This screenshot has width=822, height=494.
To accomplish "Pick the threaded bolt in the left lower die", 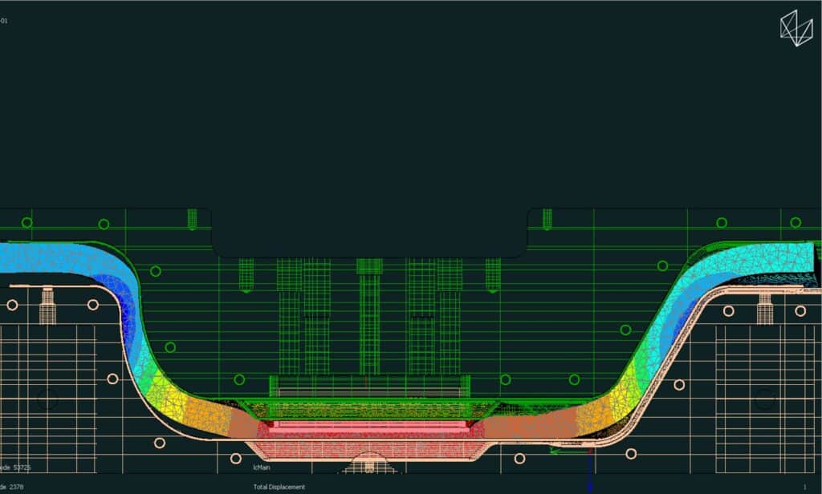I will point(47,306).
